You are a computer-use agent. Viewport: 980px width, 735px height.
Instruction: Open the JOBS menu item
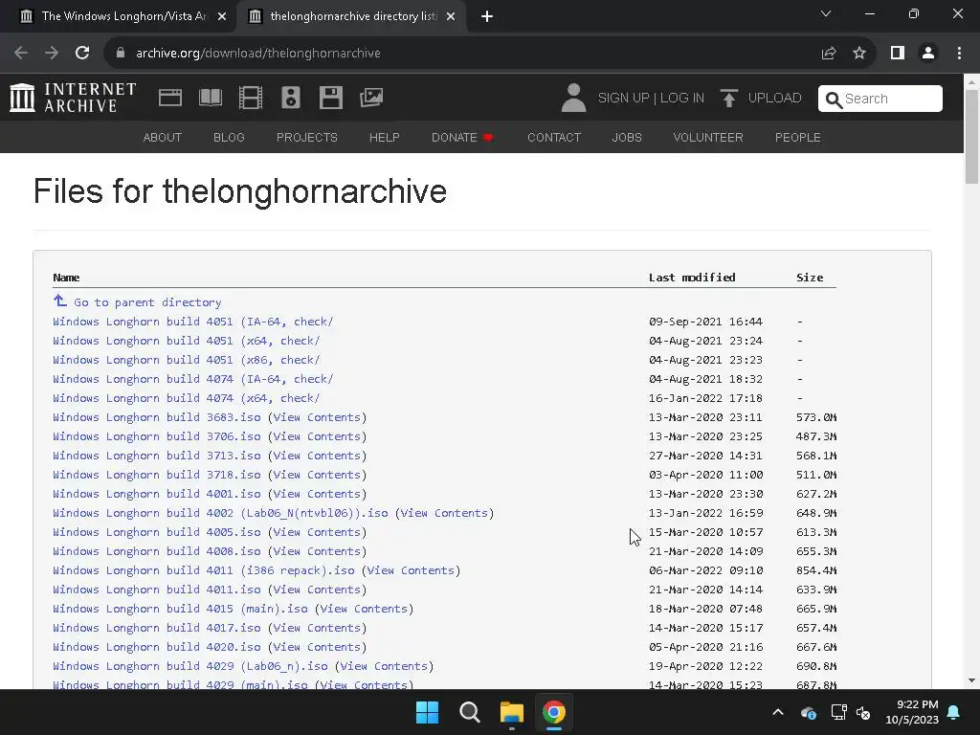[x=627, y=138]
